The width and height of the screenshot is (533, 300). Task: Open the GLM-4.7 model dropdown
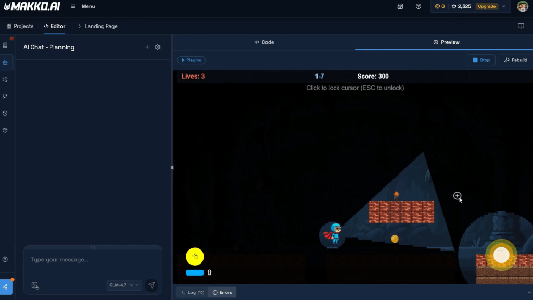pyautogui.click(x=124, y=285)
